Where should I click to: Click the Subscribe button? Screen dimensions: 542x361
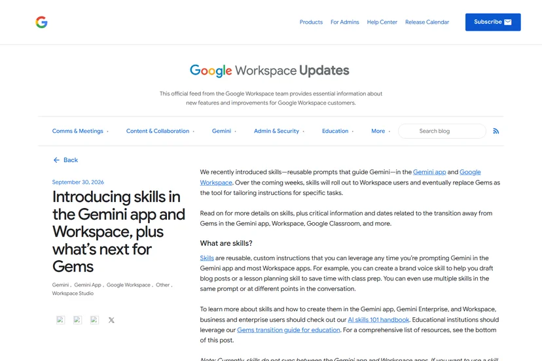493,22
